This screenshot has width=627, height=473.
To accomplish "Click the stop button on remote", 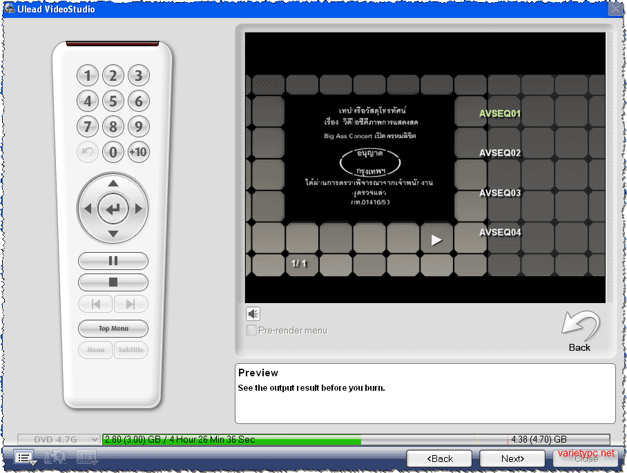I will (x=113, y=282).
